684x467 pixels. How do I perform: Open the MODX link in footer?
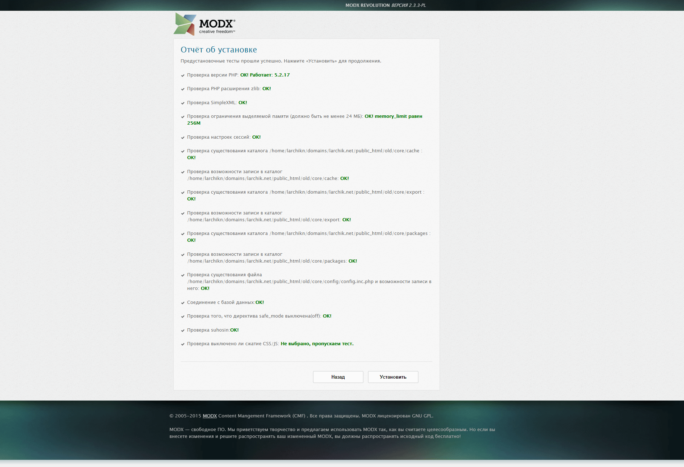pyautogui.click(x=210, y=416)
